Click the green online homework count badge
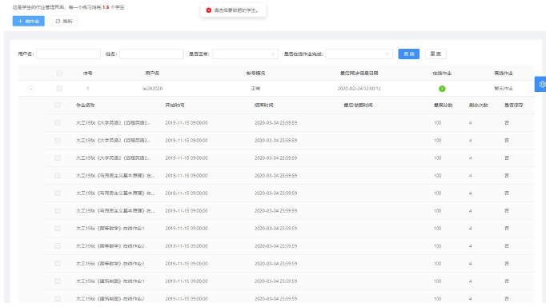The height and width of the screenshot is (307, 546). [x=442, y=89]
